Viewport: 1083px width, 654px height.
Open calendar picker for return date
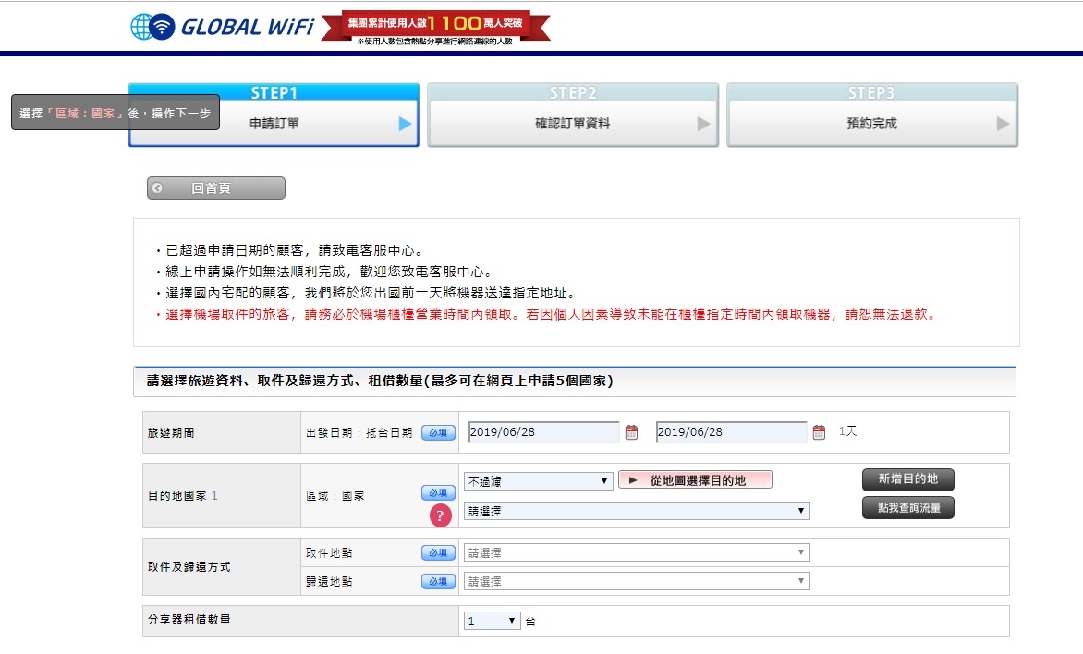[x=819, y=432]
